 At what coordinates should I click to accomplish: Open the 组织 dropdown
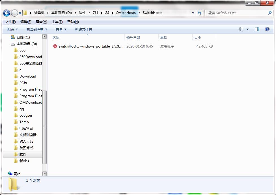[x=12, y=29]
